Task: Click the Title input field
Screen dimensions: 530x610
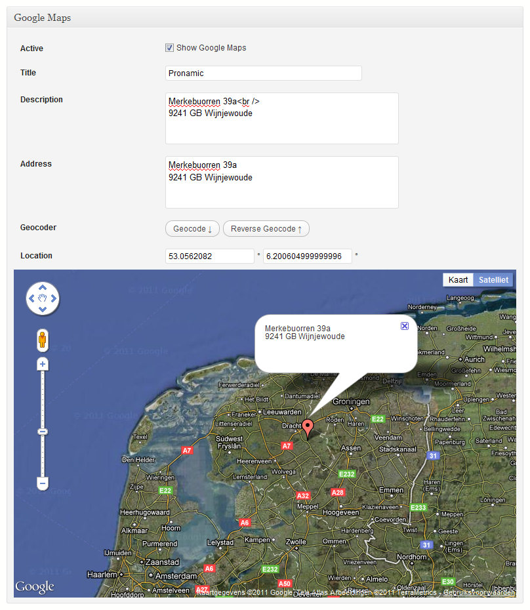Action: (264, 73)
